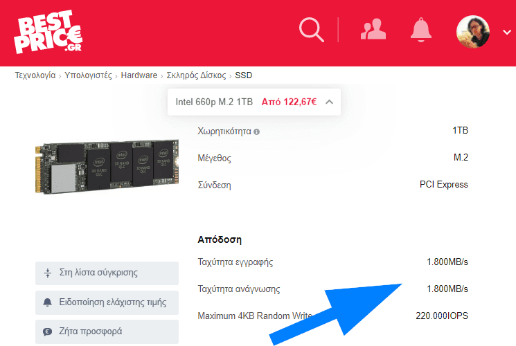View the Intel SSD product image

(107, 167)
